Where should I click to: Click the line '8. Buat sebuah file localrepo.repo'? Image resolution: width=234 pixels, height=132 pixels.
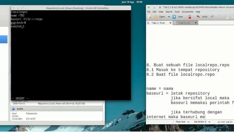coord(188,65)
